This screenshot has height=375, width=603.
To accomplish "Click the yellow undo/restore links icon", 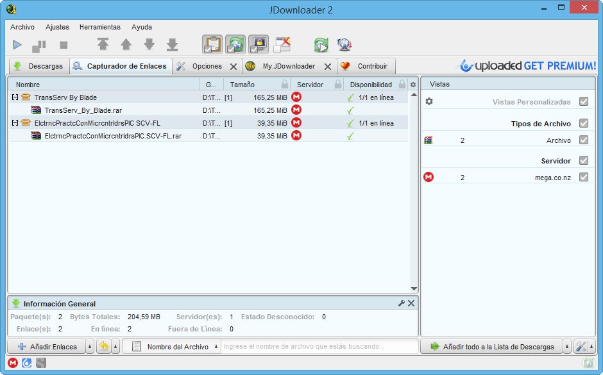I will coord(104,346).
